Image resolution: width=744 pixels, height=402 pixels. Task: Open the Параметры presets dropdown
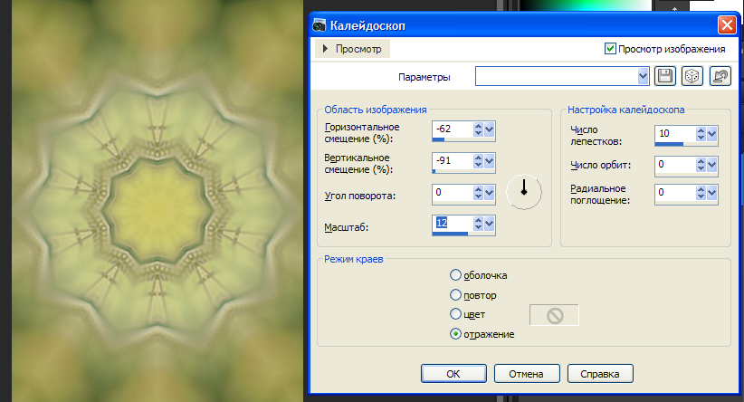point(644,77)
